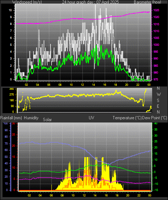Image resolution: width=168 pixels, height=200 pixels.
Task: Click the magenta "1005" barometer axis value
Action: pos(156,38)
